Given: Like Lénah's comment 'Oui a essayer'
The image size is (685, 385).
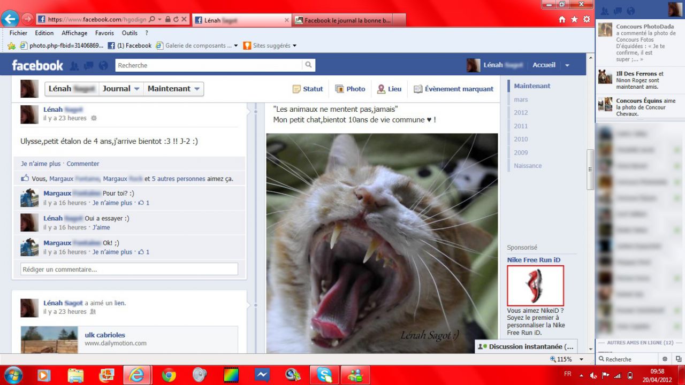Looking at the screenshot, I should point(101,227).
